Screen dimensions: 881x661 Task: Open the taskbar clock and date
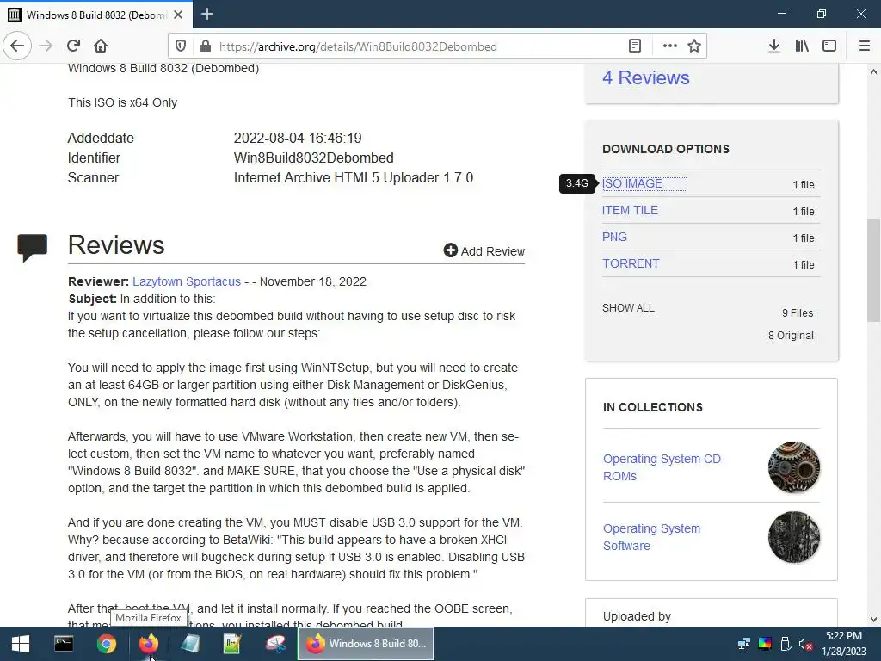[844, 644]
